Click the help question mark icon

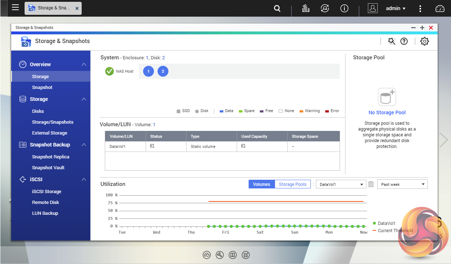click(404, 41)
